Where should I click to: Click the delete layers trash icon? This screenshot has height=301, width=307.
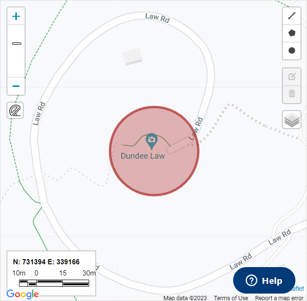[292, 94]
